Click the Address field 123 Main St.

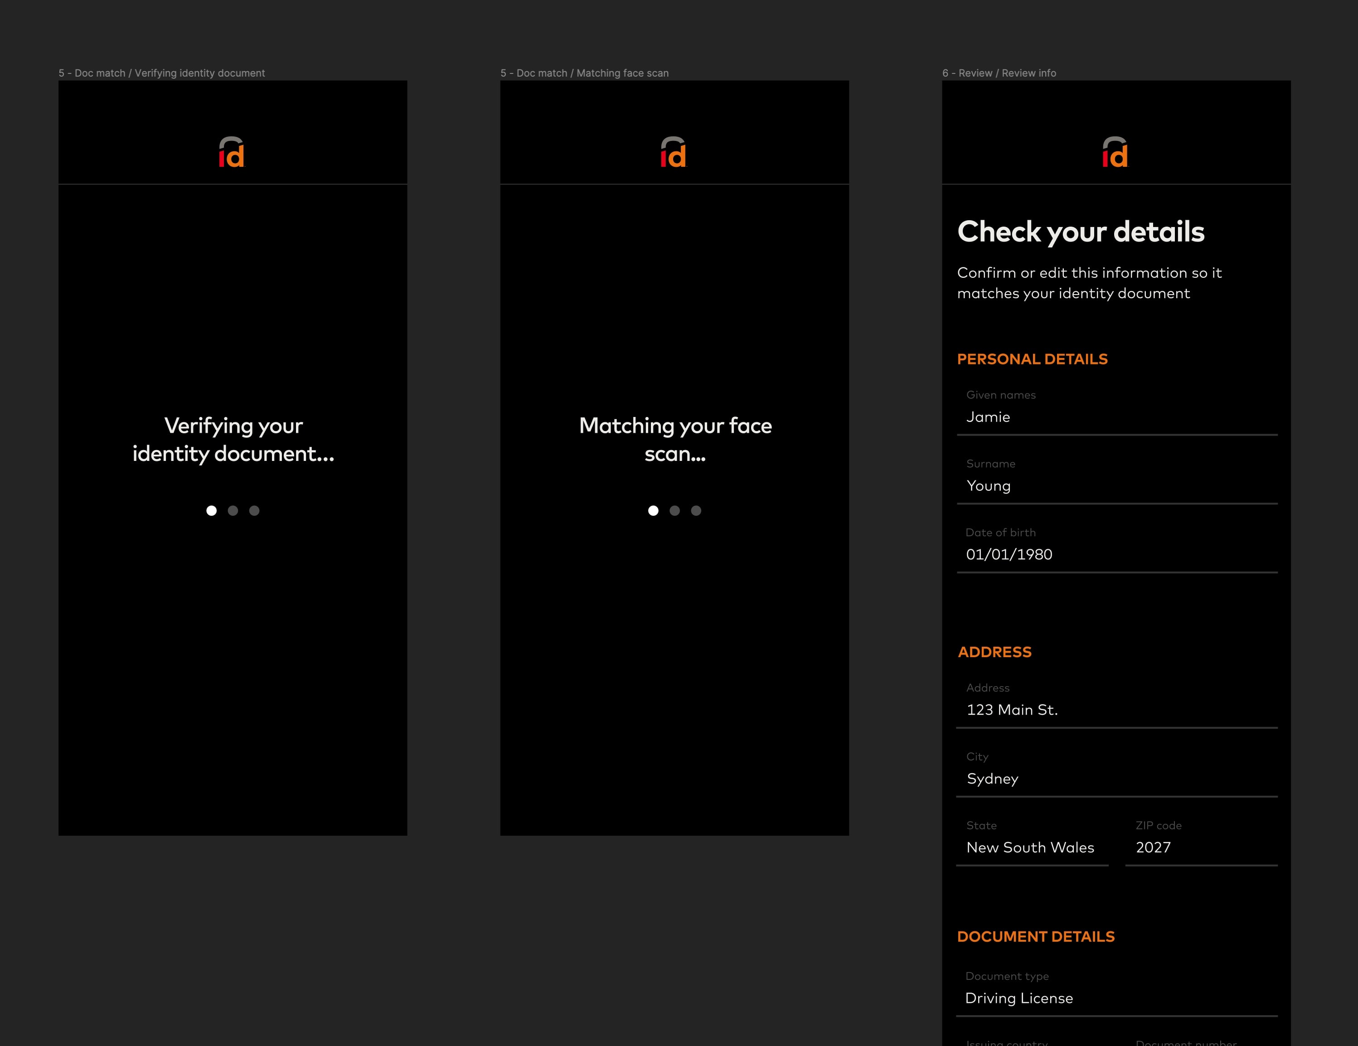[x=1116, y=710]
